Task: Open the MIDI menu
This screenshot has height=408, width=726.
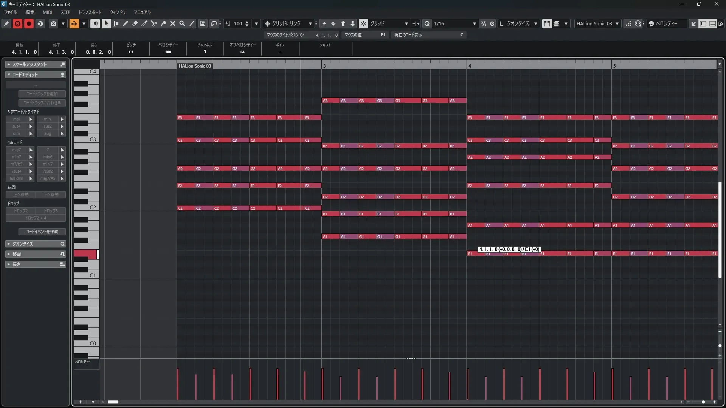Action: 47,12
